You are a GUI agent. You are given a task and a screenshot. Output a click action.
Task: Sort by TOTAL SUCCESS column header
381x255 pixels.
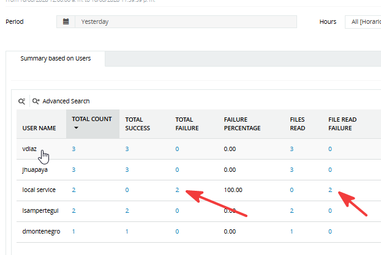tap(138, 124)
